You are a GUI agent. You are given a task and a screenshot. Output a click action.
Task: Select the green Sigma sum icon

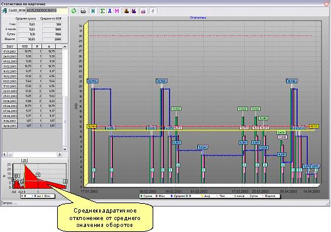pos(102,11)
